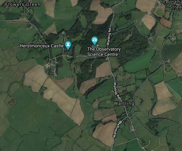This screenshot has width=182, height=151.
Task: Click the reddish-brown field near Boreham Street
Action: [x=166, y=23]
